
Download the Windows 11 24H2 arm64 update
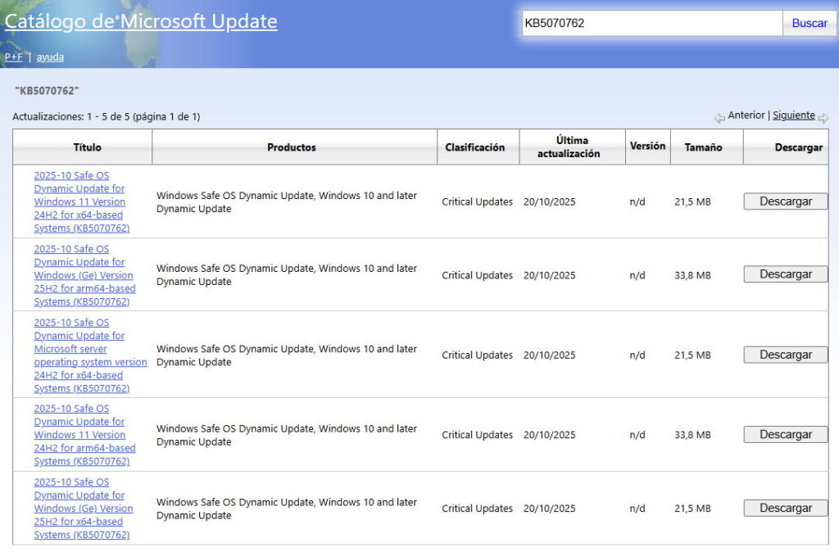coord(785,435)
